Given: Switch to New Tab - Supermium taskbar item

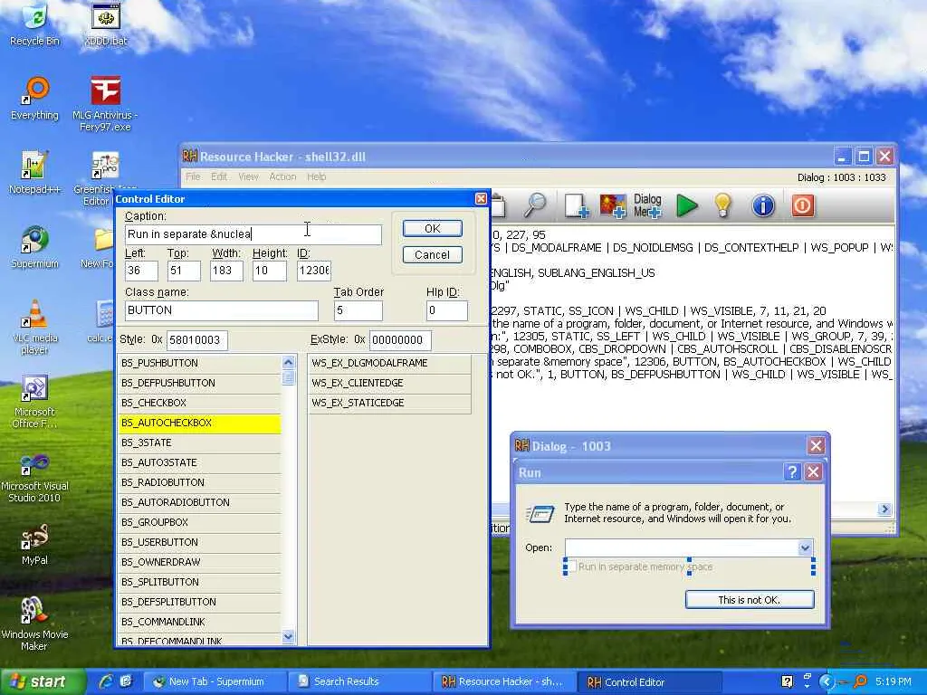Looking at the screenshot, I should [x=215, y=681].
